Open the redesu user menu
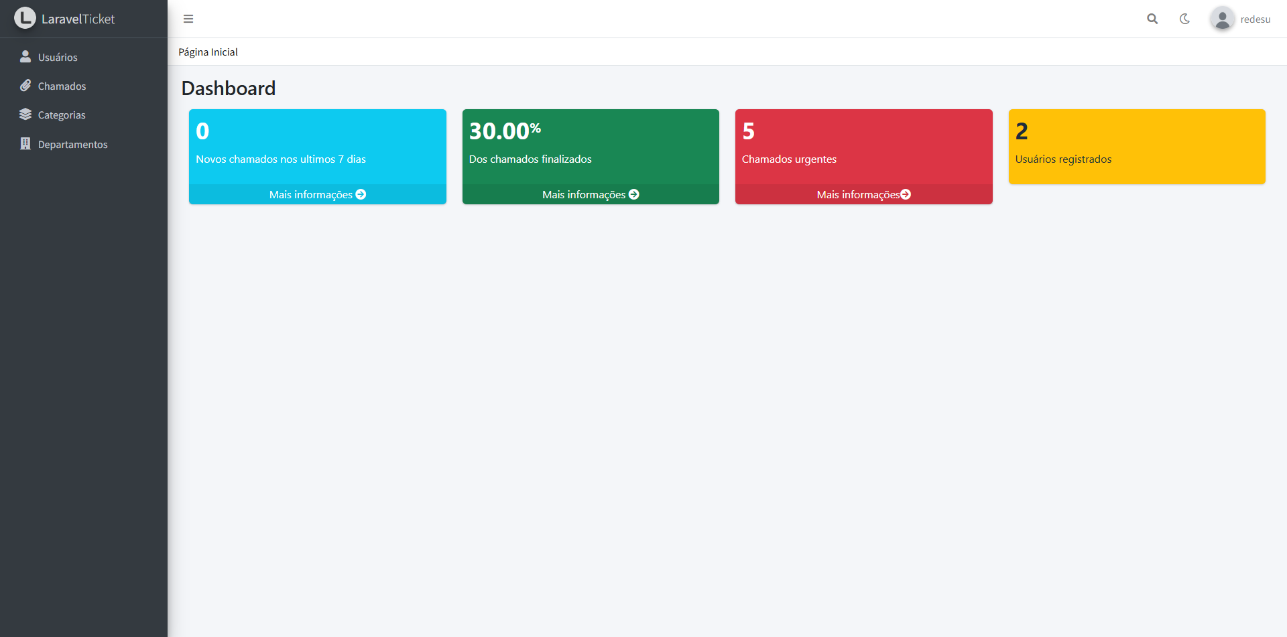The image size is (1287, 637). pos(1241,19)
